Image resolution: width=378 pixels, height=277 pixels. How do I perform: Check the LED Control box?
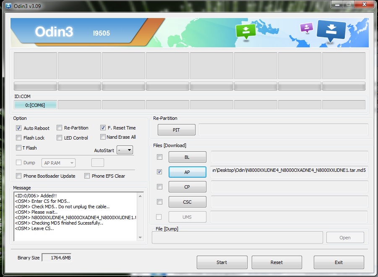point(59,138)
